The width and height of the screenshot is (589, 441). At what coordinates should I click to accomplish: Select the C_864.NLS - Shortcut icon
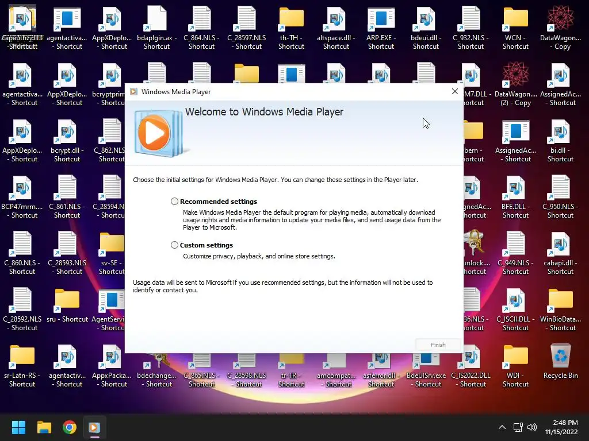click(201, 29)
